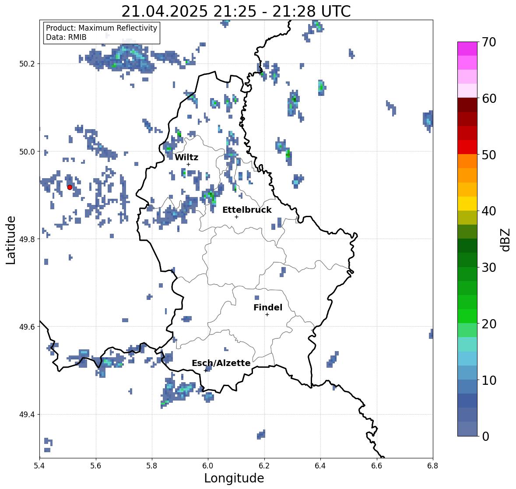Screen dimensions: 516x489
Task: Click the Wiltz station label
Action: 186,157
